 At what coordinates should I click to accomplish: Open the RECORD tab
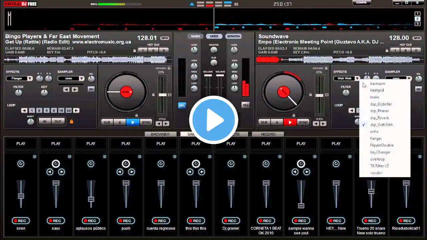pyautogui.click(x=268, y=134)
